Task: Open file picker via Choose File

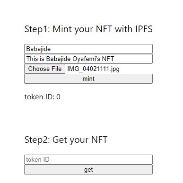Action: point(44,69)
